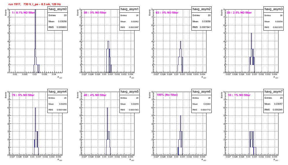The image size is (288, 165).
Task: Click the Entries row in havg_asym0 box
Action: click(x=58, y=15)
